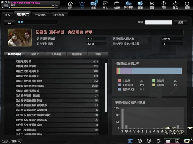Click the player profile icon beside nickname
Image resolution: width=193 pixels, height=144 pixels.
pyautogui.click(x=9, y=22)
